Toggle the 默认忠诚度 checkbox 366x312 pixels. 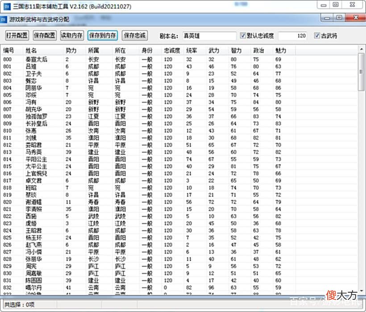(243, 35)
